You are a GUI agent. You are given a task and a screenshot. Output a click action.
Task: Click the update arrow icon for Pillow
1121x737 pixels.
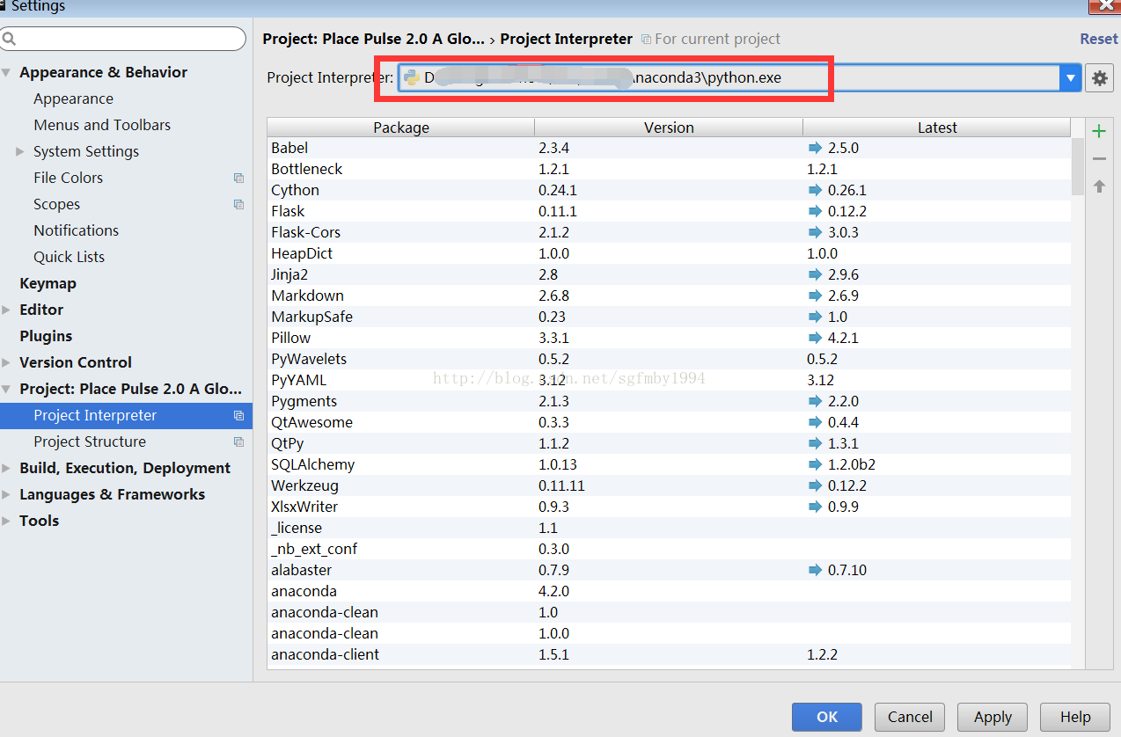click(814, 338)
